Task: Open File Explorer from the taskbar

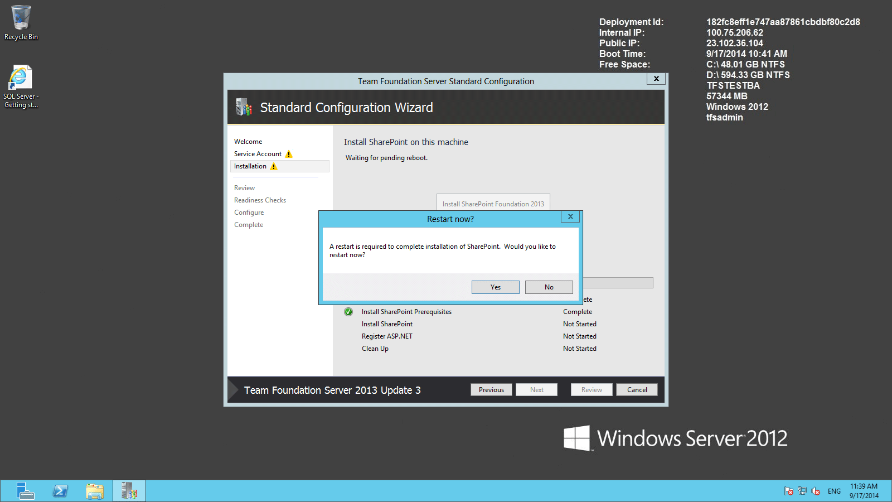Action: tap(95, 491)
